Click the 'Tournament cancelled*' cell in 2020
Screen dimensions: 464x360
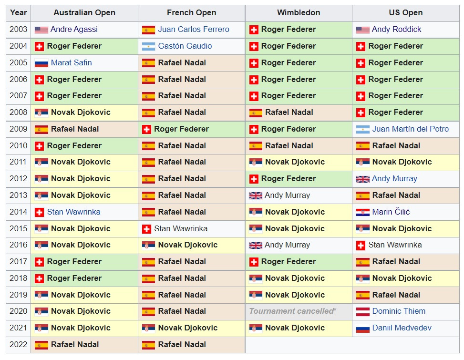point(299,311)
